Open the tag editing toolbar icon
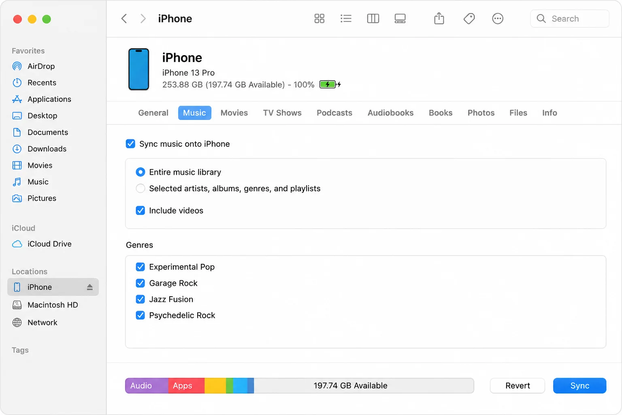Image resolution: width=622 pixels, height=415 pixels. tap(469, 19)
